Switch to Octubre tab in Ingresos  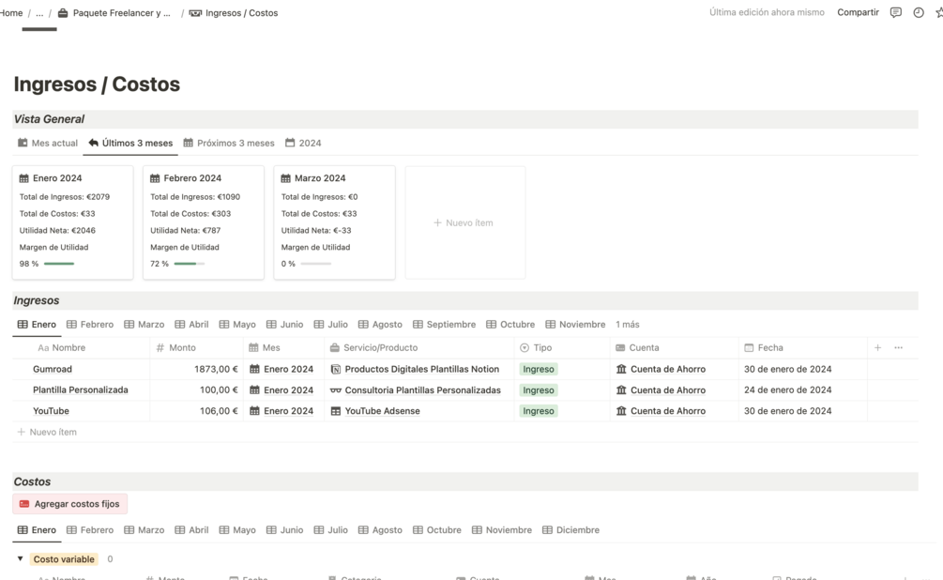[510, 325]
